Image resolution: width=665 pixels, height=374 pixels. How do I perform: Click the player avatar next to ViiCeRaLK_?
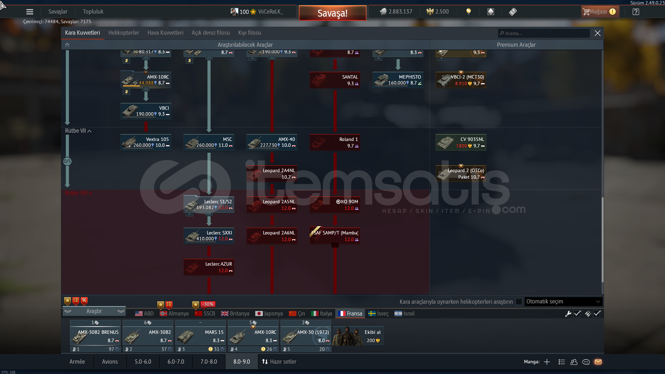234,12
